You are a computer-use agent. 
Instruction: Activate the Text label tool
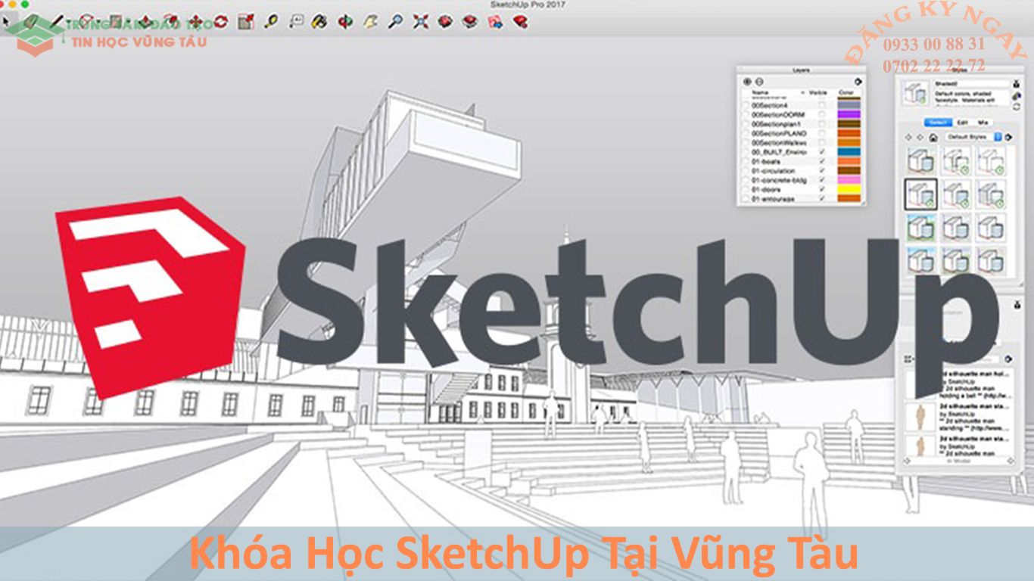point(296,21)
